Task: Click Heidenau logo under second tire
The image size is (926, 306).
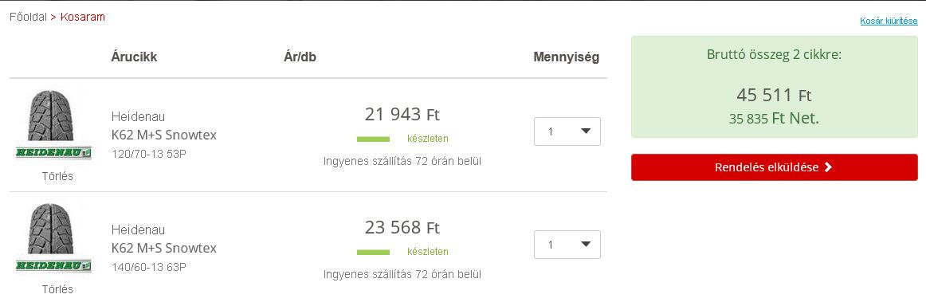Action: click(x=53, y=266)
